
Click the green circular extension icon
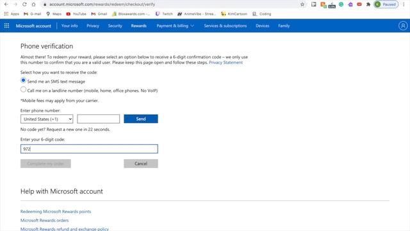click(341, 4)
